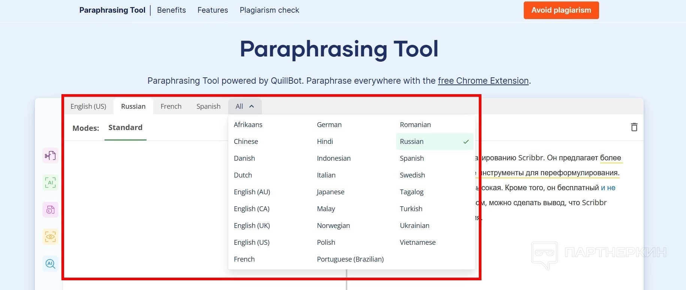
Task: Choose Danish from the language list
Action: pos(244,158)
